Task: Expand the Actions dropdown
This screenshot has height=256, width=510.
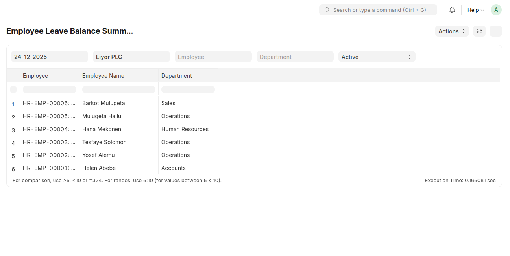Action: [x=452, y=31]
